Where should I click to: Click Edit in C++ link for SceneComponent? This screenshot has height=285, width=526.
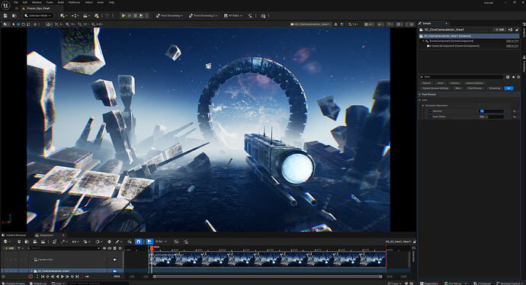click(x=512, y=41)
